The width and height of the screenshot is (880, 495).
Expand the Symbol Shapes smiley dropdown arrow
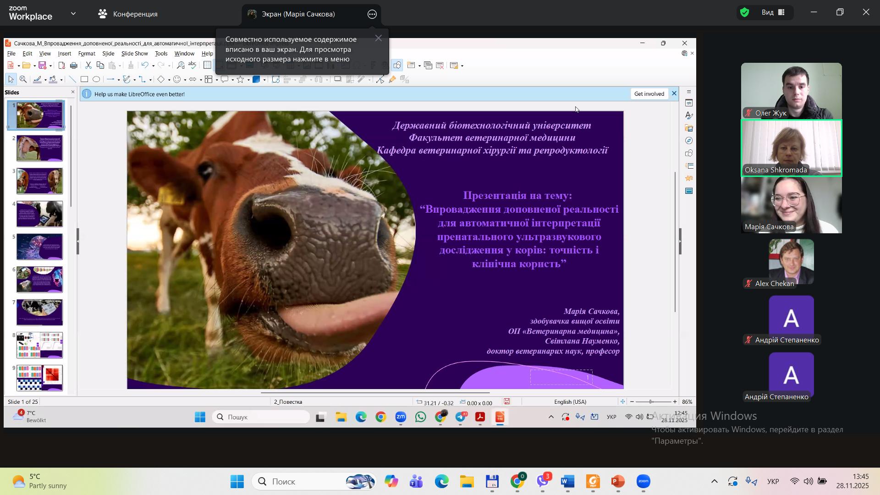click(185, 80)
